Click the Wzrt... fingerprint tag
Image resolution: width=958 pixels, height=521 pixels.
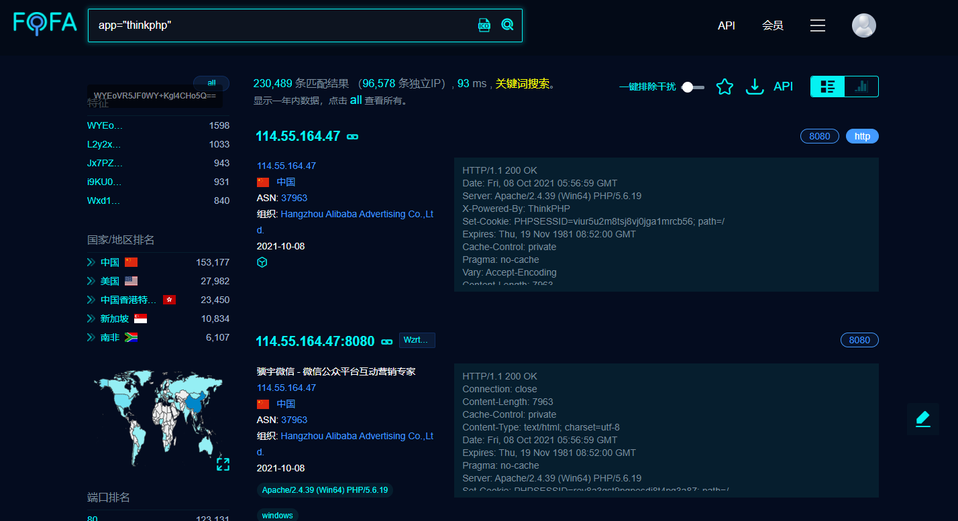[417, 340]
